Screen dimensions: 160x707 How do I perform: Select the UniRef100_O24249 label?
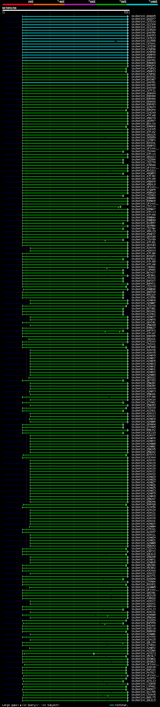click(x=143, y=113)
